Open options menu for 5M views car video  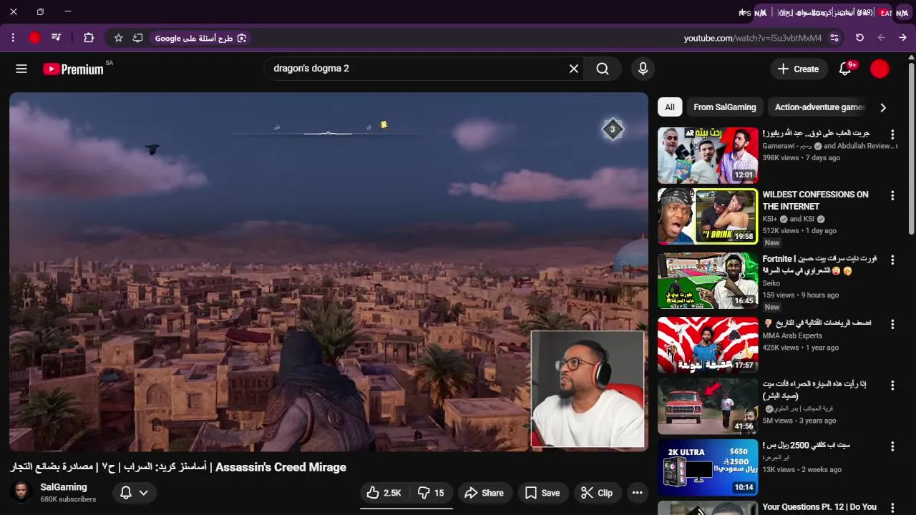[x=892, y=386]
